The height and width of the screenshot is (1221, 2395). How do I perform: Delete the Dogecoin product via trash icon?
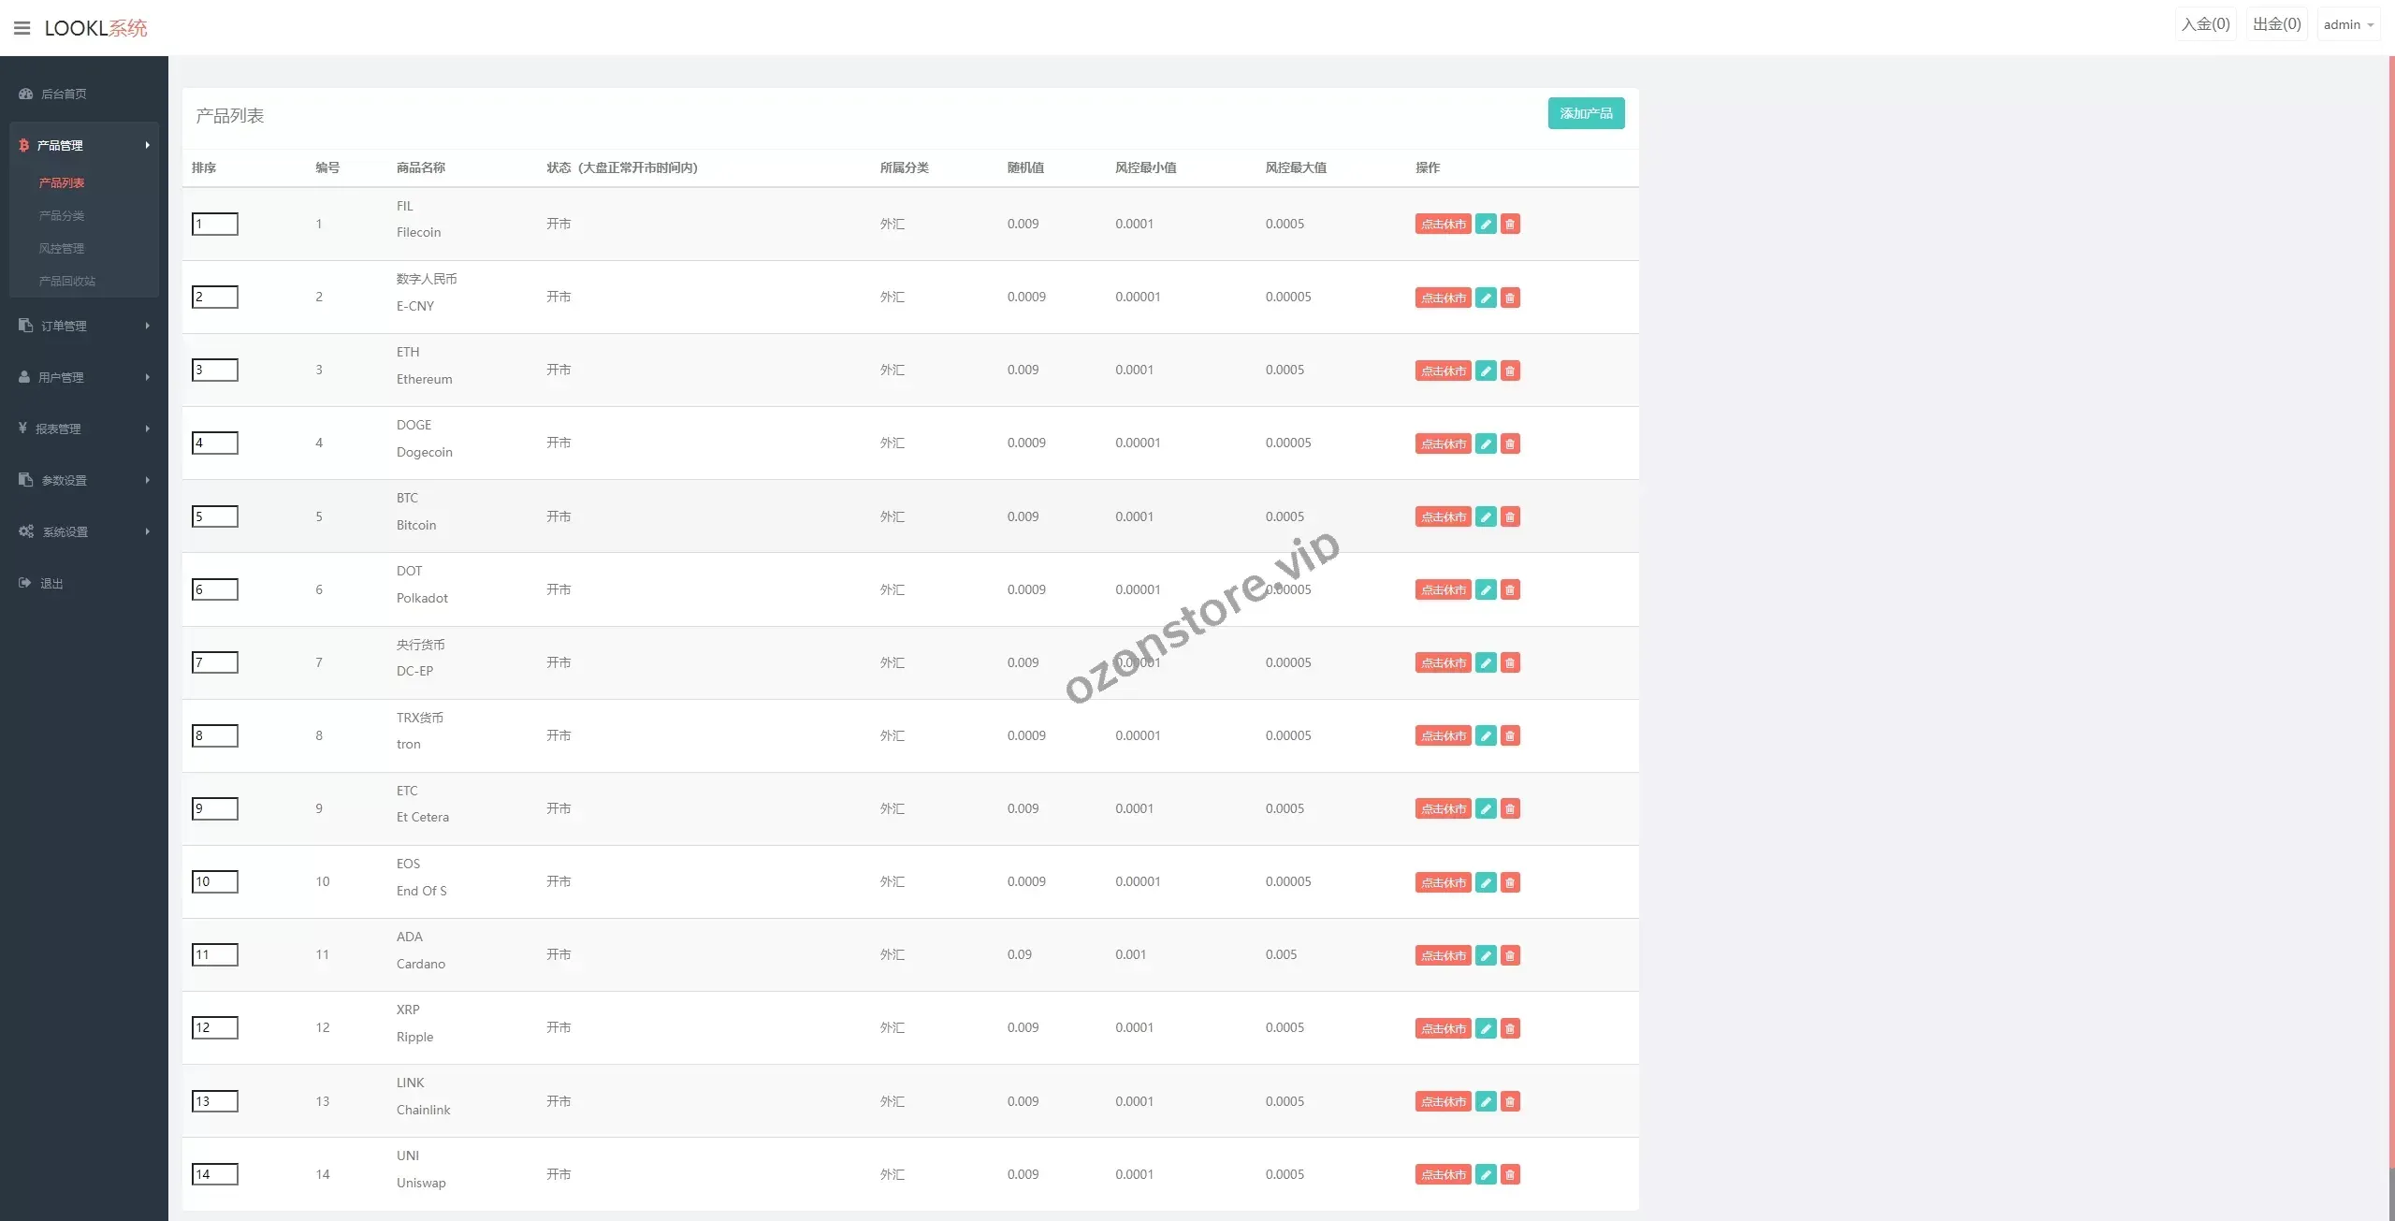click(x=1510, y=443)
